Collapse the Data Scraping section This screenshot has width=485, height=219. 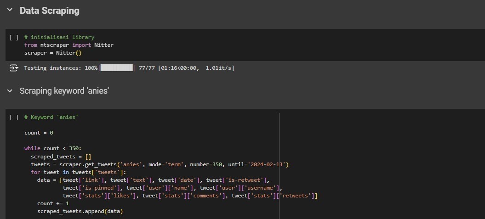click(x=10, y=10)
